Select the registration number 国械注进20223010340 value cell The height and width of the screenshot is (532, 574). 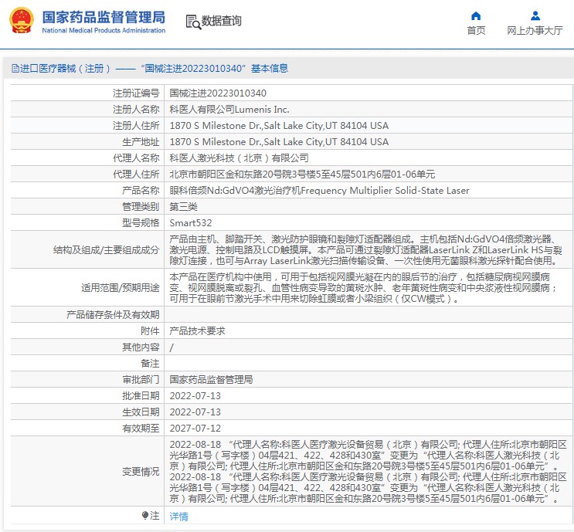[x=212, y=93]
